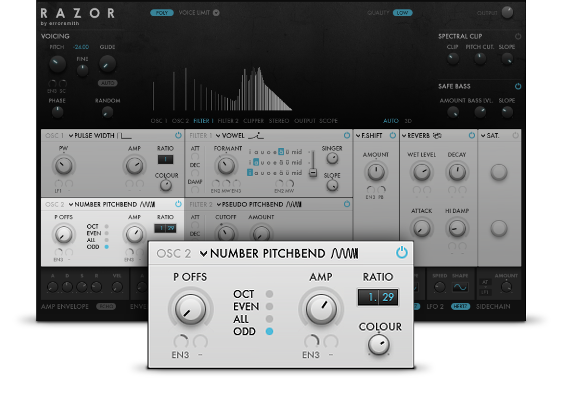Click the reverb room icon beside REVERB
564x403 pixels.
(437, 135)
